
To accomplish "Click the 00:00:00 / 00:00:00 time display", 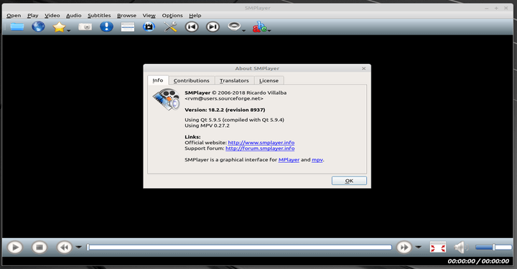I will [x=478, y=261].
